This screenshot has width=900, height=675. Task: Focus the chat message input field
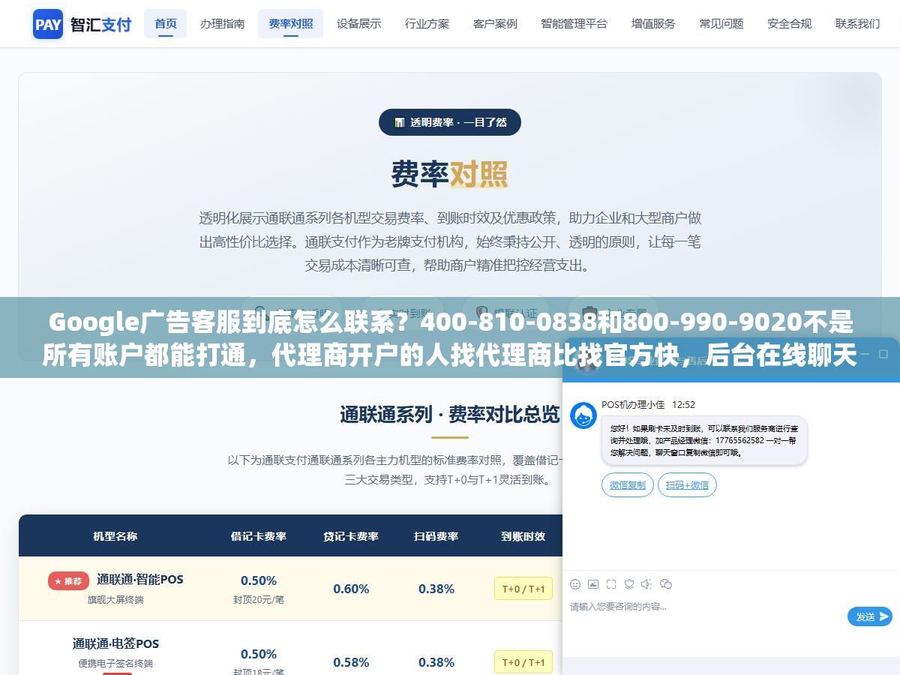pyautogui.click(x=705, y=607)
